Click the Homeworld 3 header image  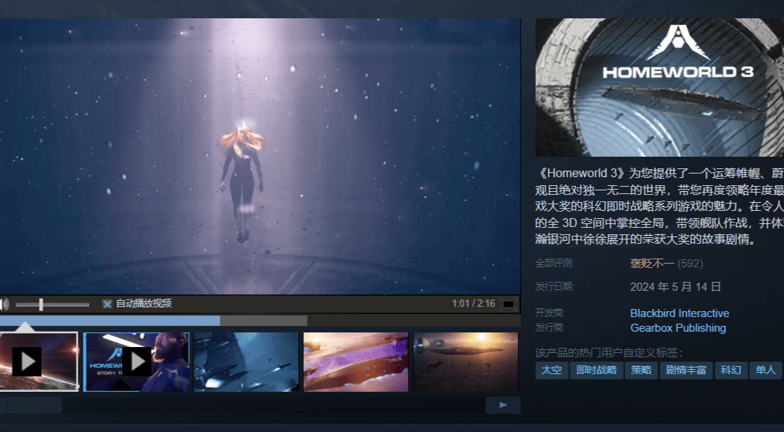[x=660, y=88]
